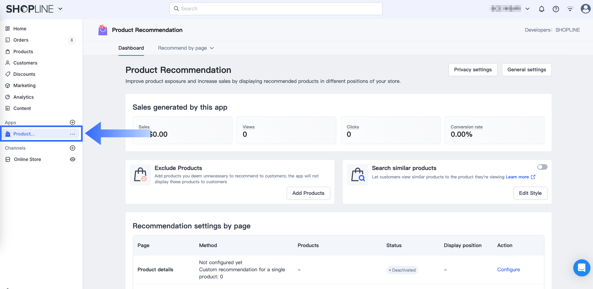This screenshot has width=593, height=289.
Task: Click the help question mark icon
Action: tap(556, 9)
